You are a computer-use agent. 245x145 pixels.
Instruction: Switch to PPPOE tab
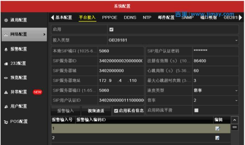point(109,17)
